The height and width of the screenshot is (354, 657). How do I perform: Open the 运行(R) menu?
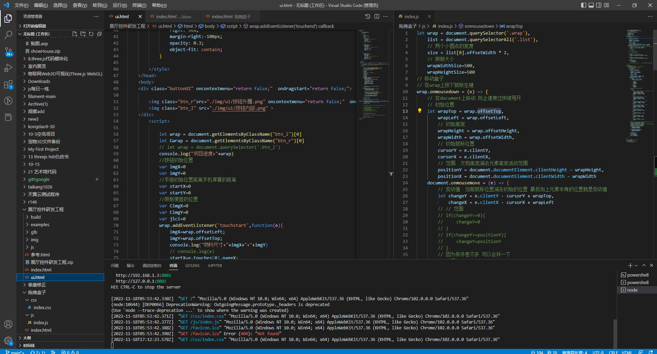point(120,5)
